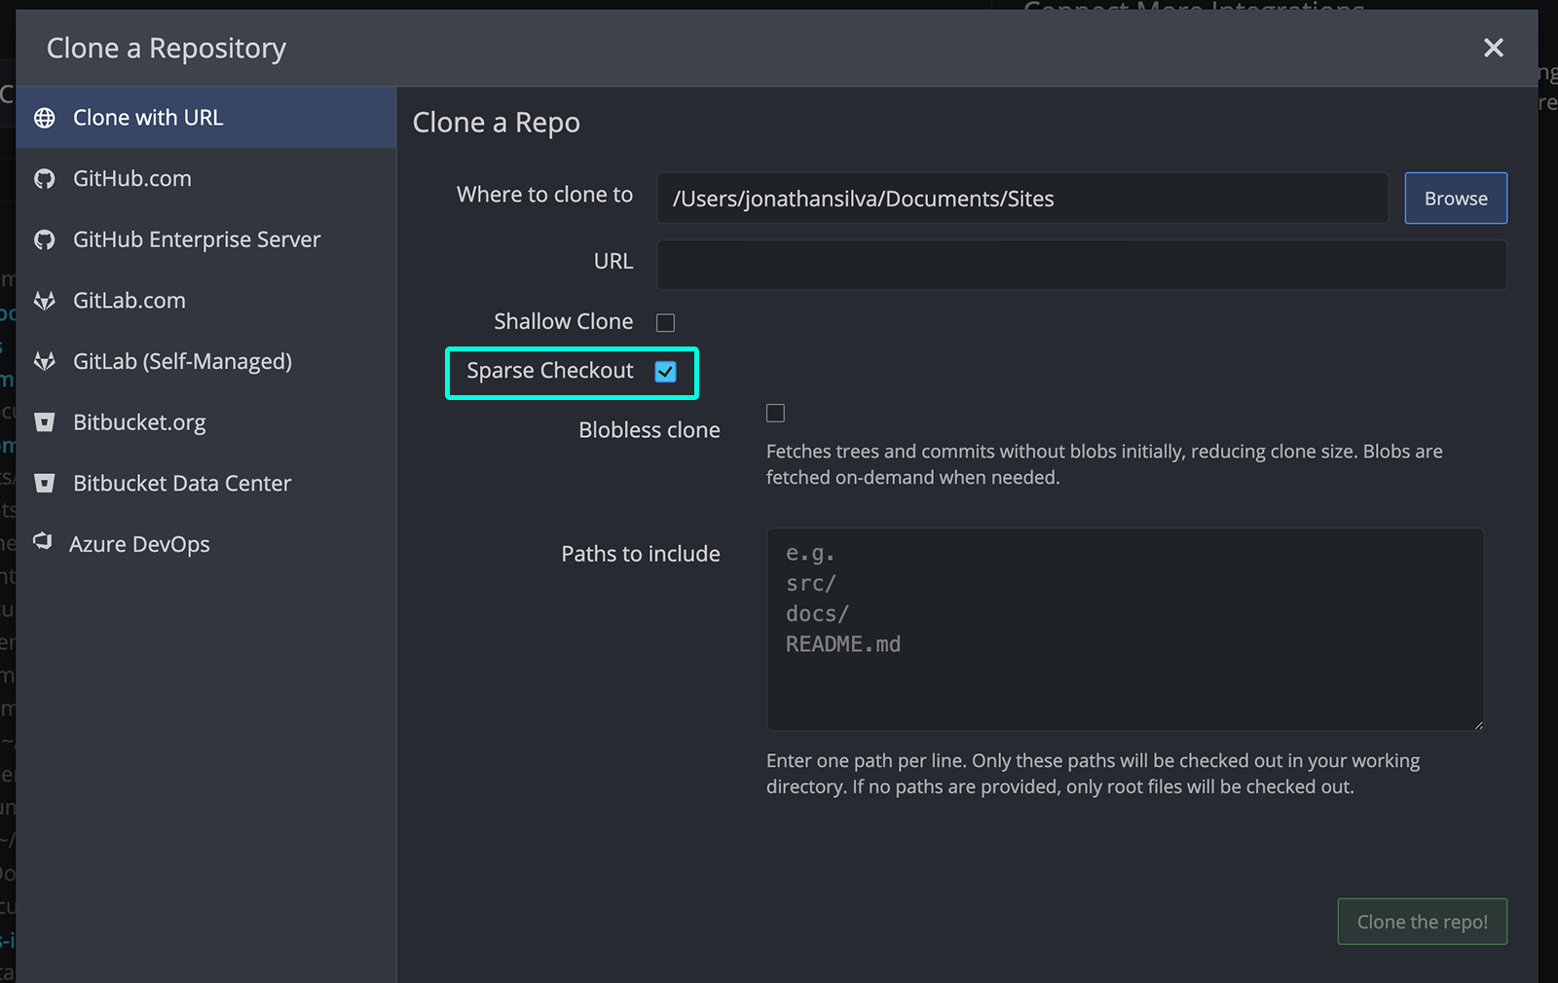1558x983 pixels.
Task: Select the Bitbucket.org bucket icon
Action: point(44,421)
